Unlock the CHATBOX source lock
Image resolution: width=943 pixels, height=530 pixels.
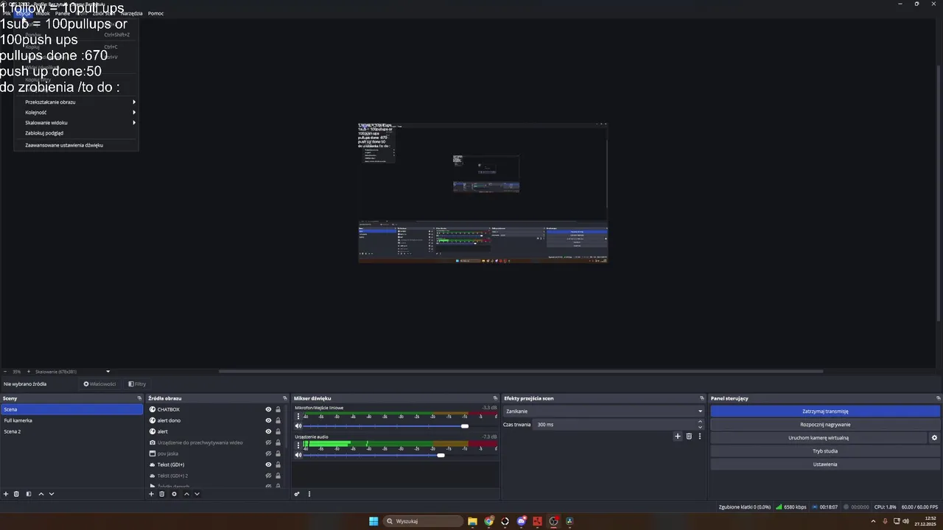coord(278,409)
